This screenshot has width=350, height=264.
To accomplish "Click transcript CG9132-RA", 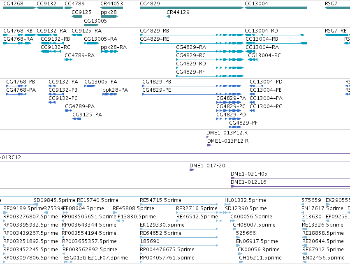I will click(x=51, y=30).
